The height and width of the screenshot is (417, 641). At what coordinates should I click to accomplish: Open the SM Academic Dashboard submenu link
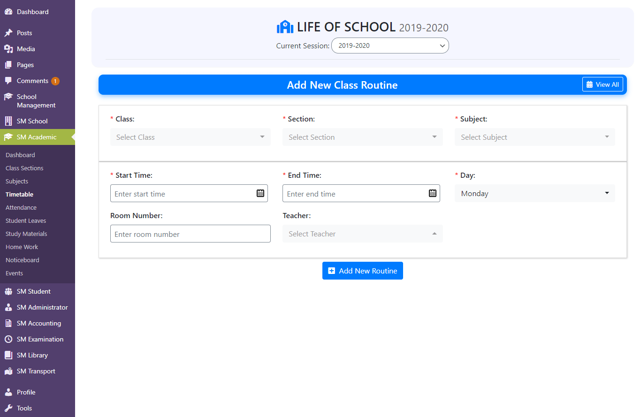[x=20, y=155]
